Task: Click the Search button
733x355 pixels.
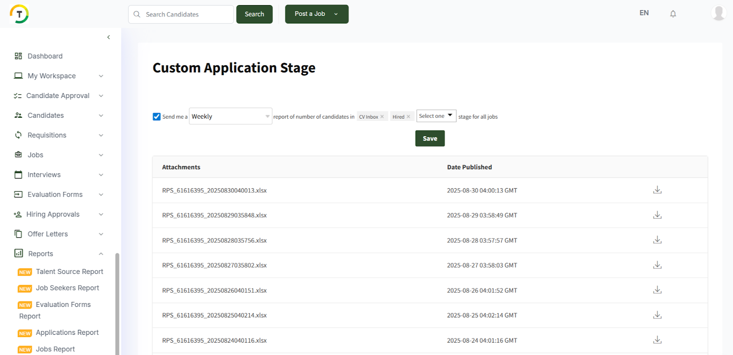Action: click(x=254, y=14)
